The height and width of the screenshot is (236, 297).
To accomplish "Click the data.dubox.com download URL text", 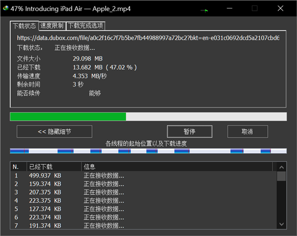I will coord(148,38).
